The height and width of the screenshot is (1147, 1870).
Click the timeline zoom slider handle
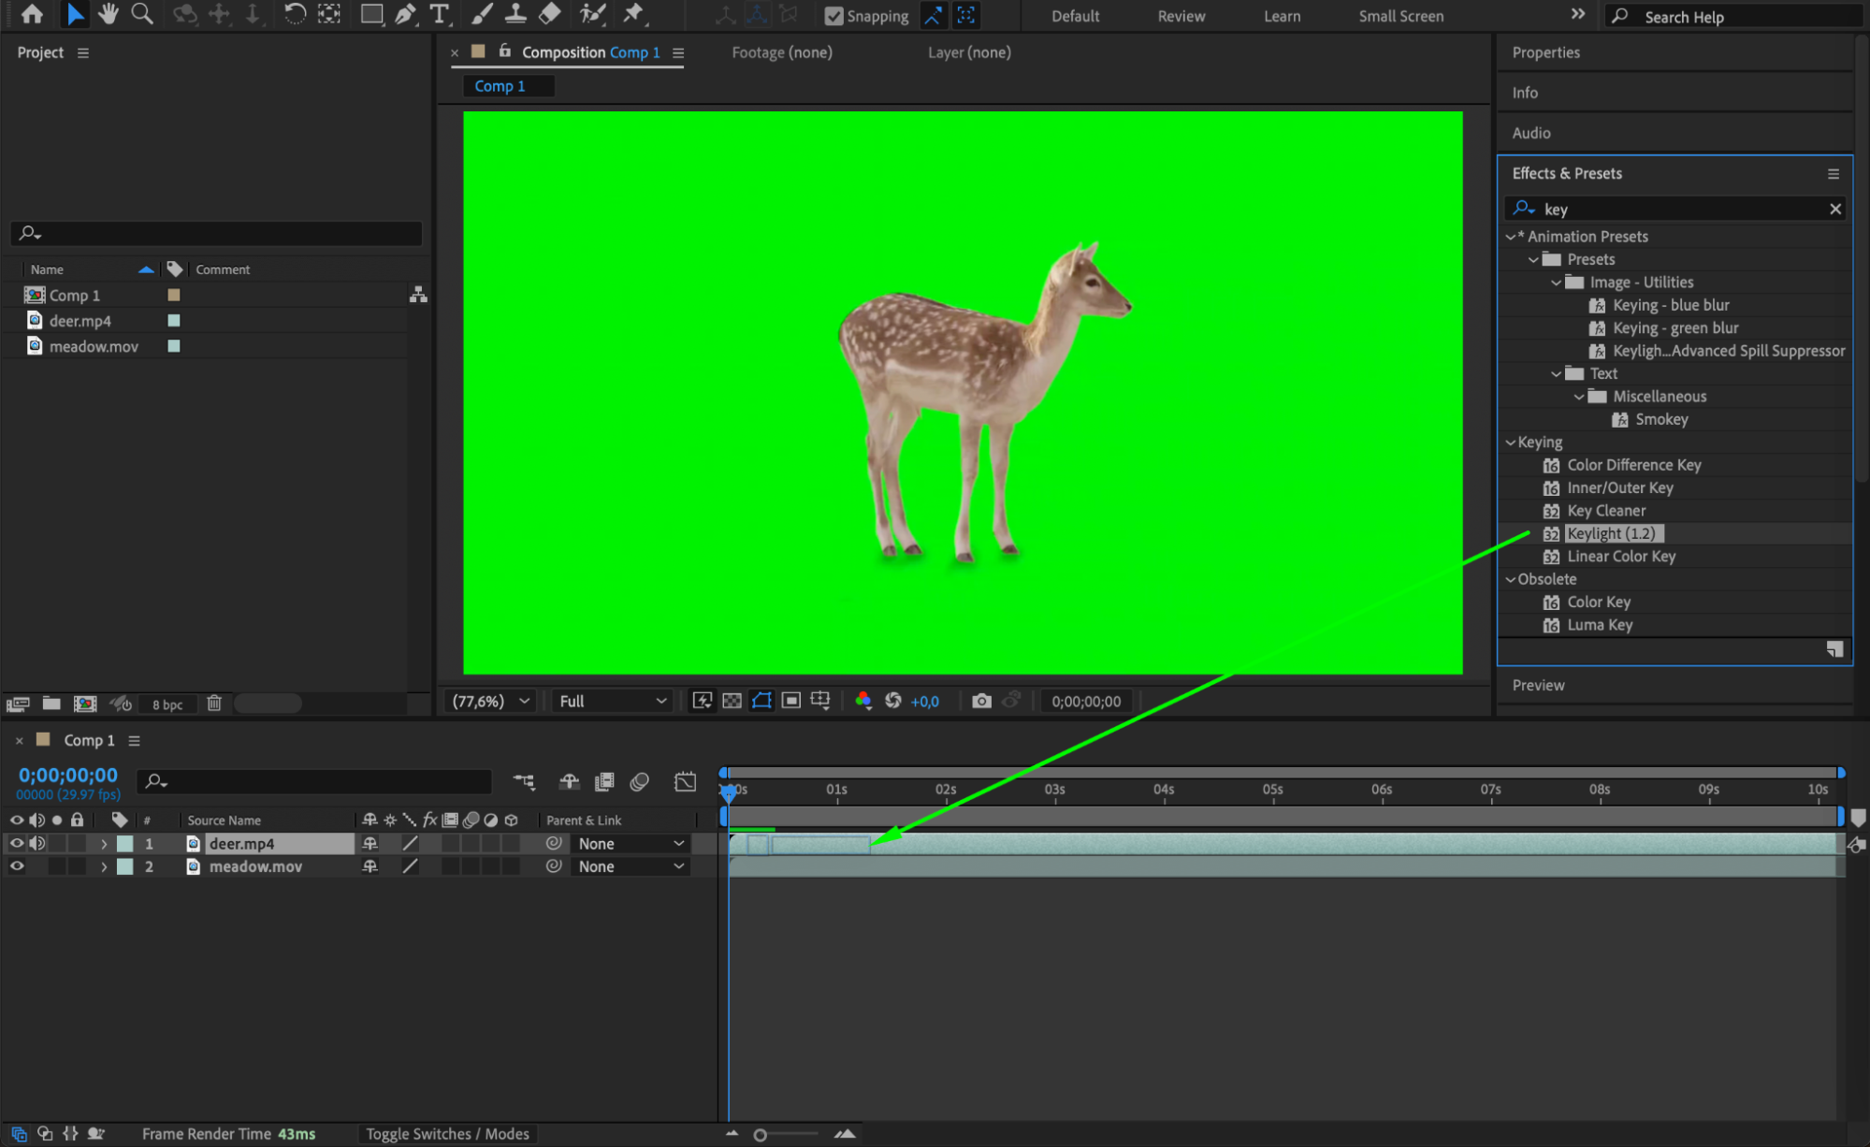760,1135
